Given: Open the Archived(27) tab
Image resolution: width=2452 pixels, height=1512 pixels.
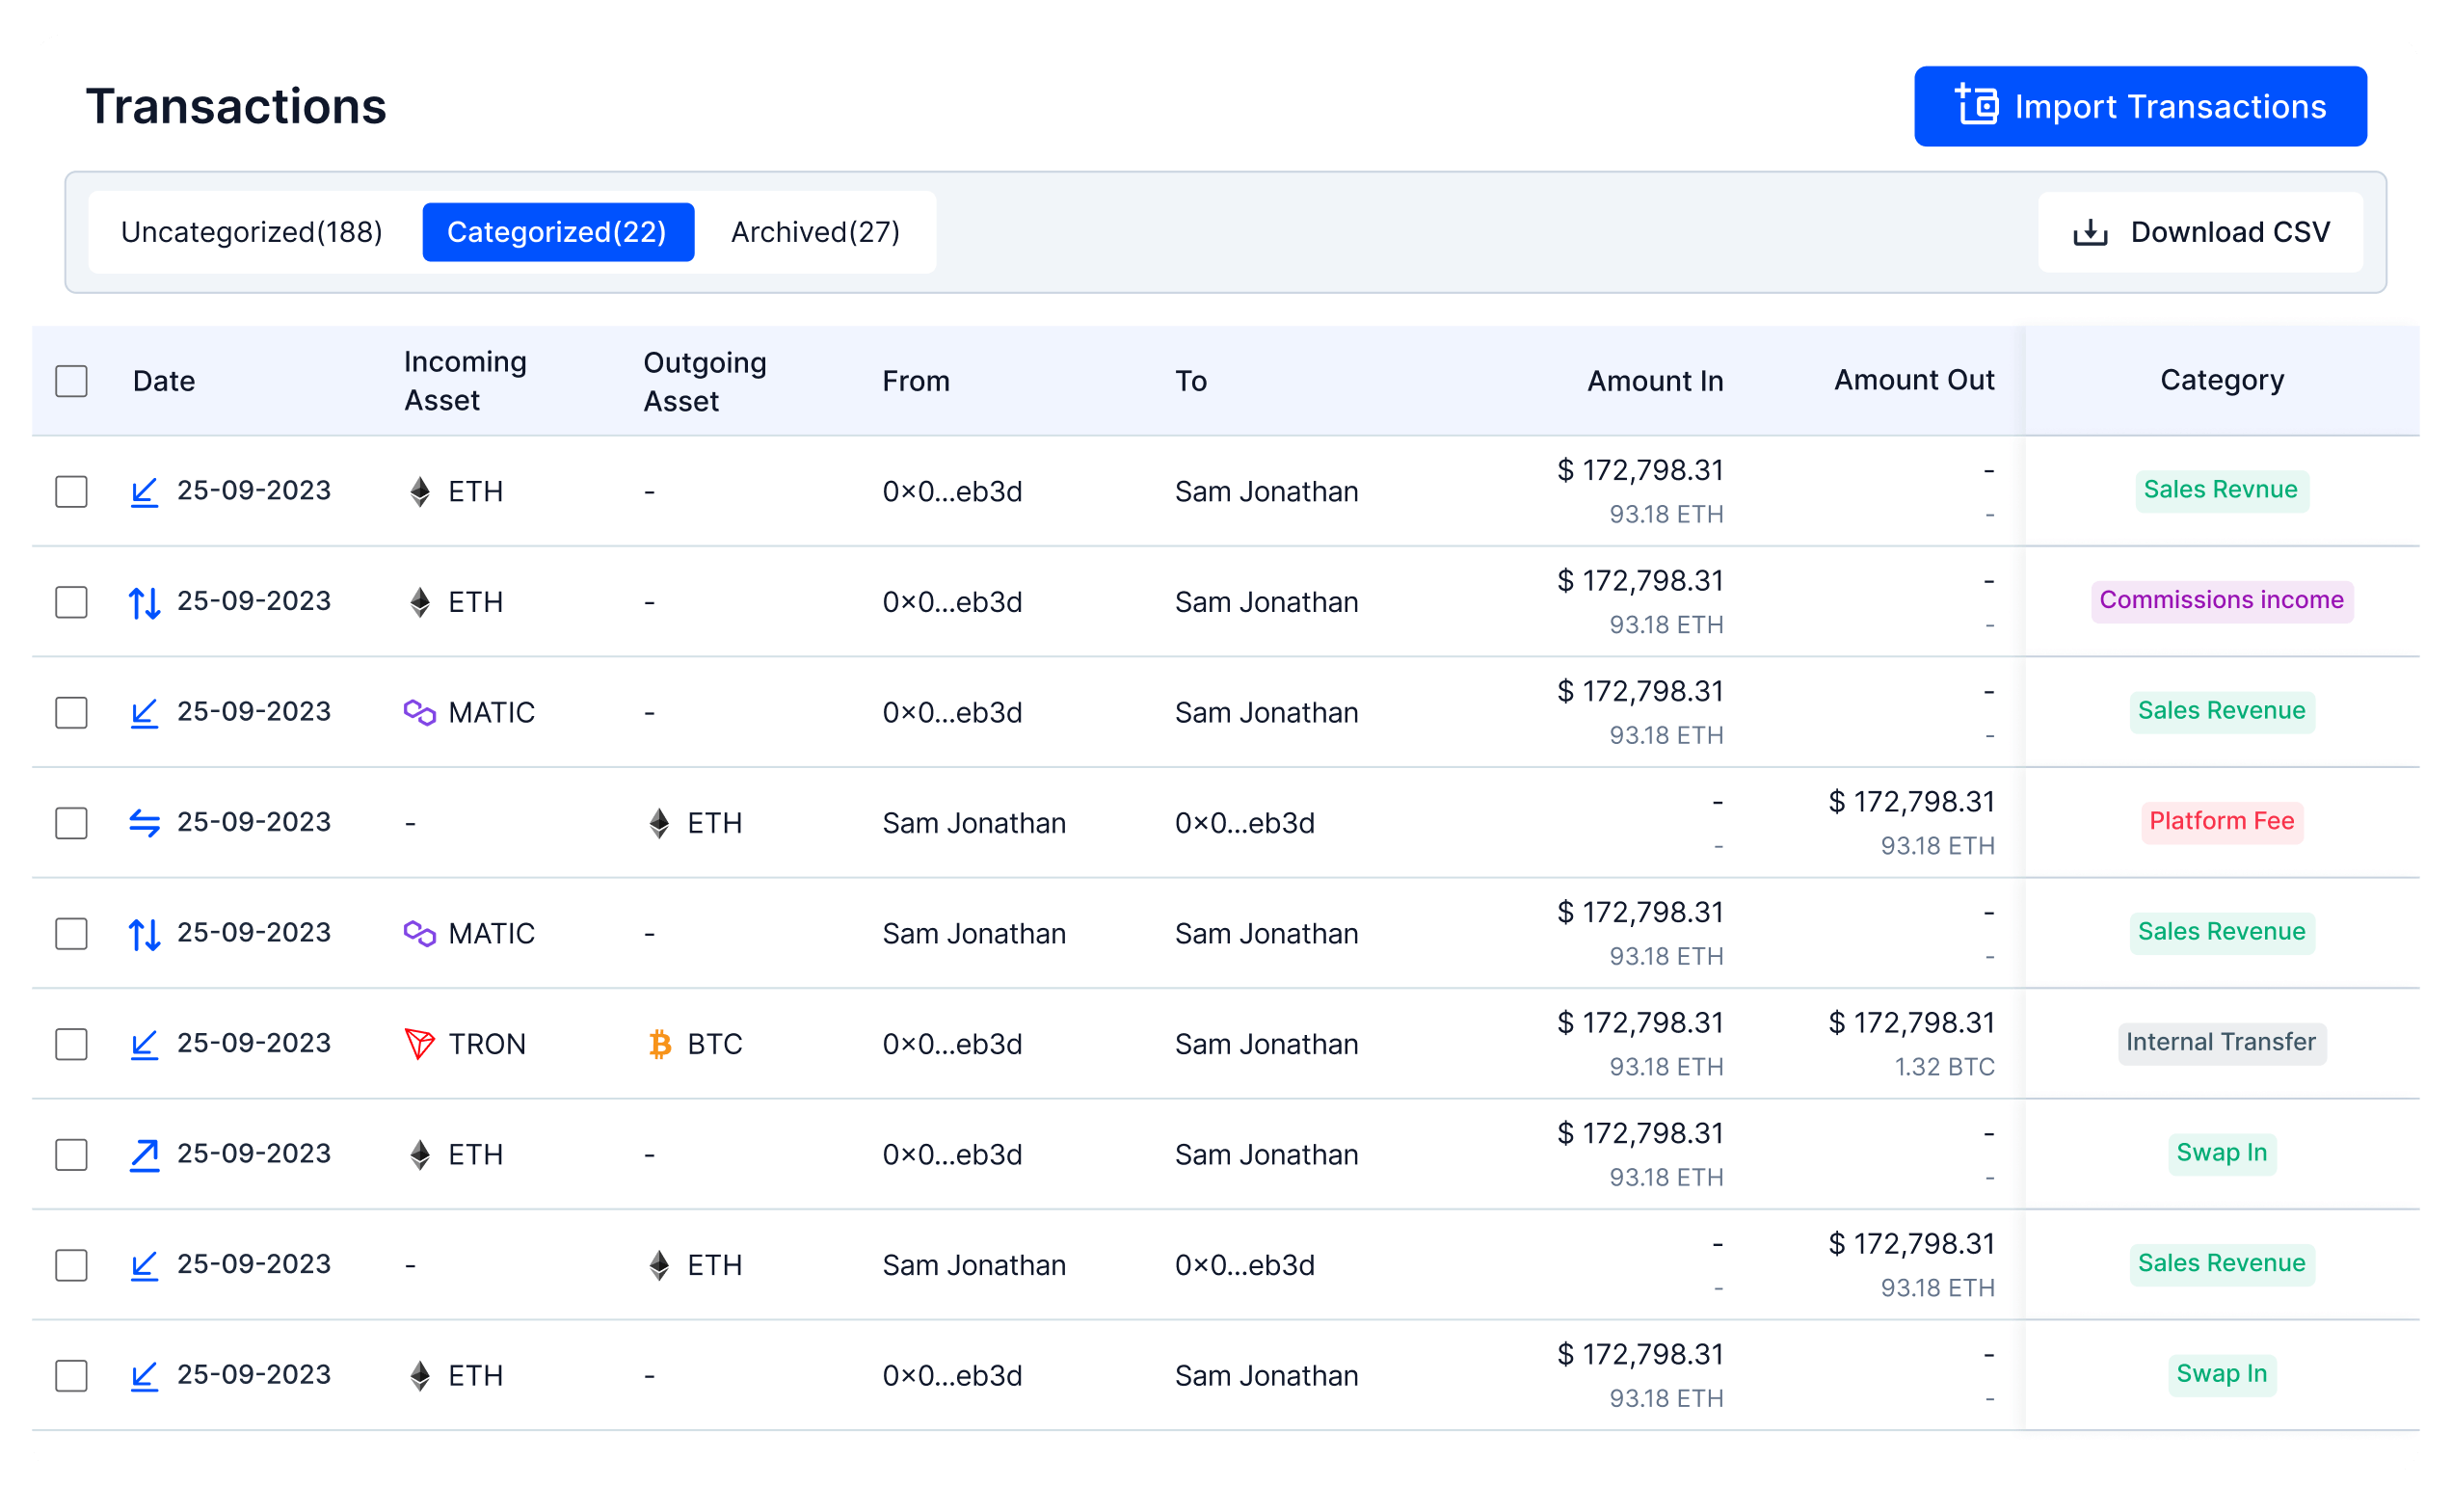Looking at the screenshot, I should point(815,232).
